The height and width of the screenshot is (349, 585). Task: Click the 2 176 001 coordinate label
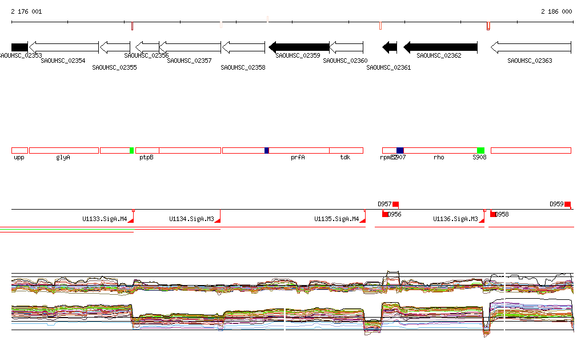tap(26, 11)
